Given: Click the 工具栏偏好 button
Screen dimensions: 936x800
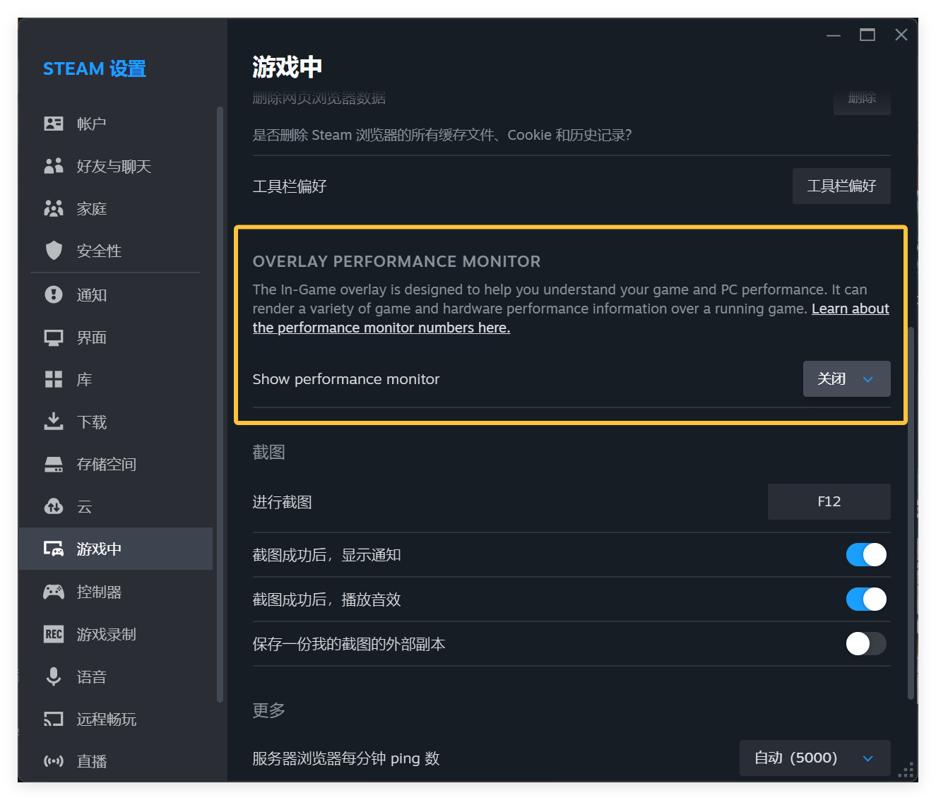Looking at the screenshot, I should click(x=841, y=186).
